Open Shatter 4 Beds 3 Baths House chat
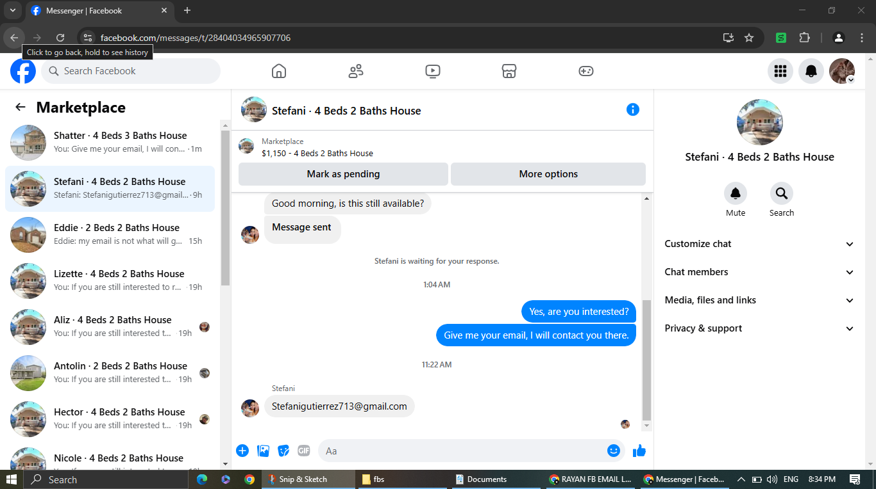The height and width of the screenshot is (489, 876). [110, 143]
